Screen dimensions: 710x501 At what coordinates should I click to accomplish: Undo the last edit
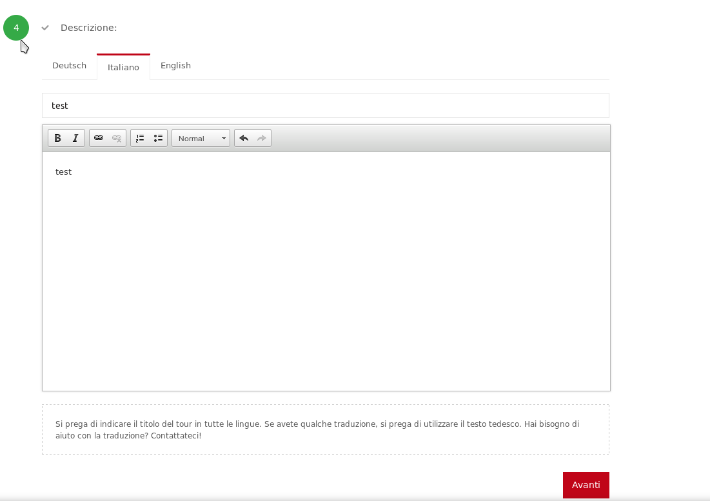point(244,138)
